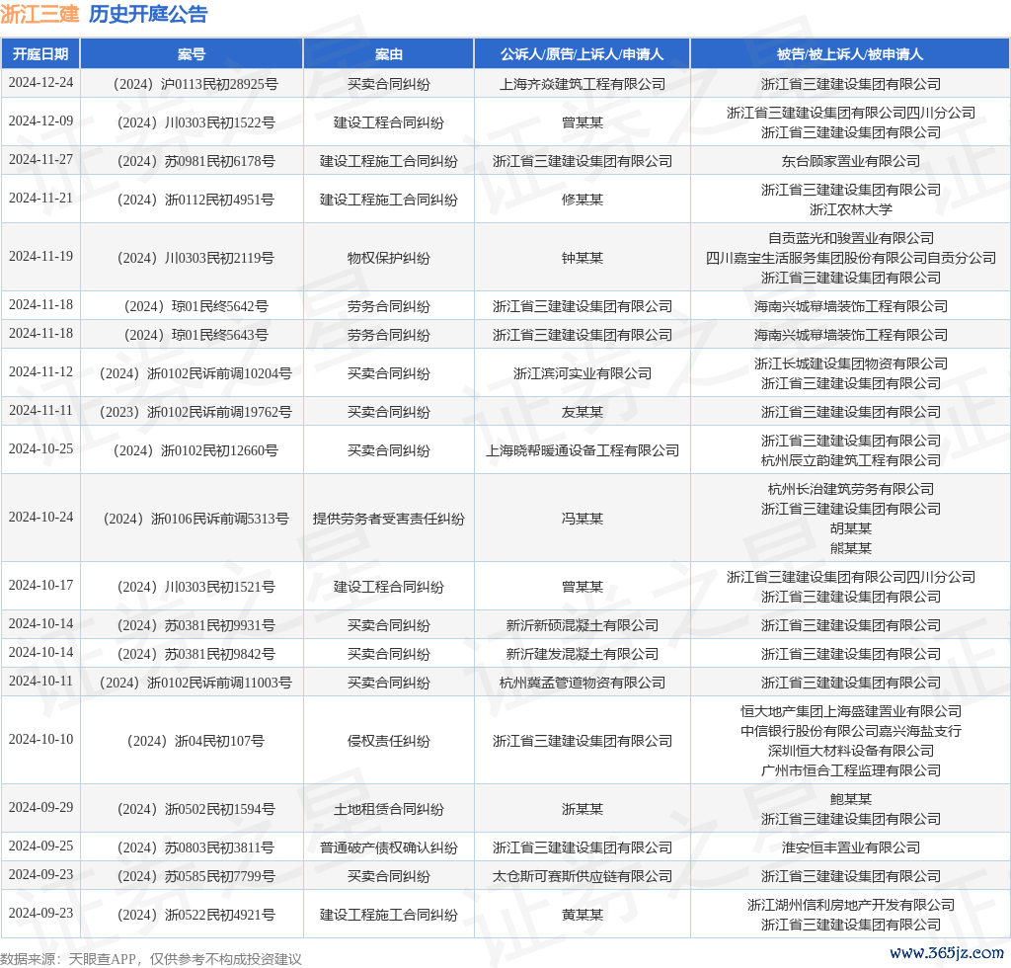Click the 开庭日期 column header
The width and height of the screenshot is (1011, 968).
40,54
